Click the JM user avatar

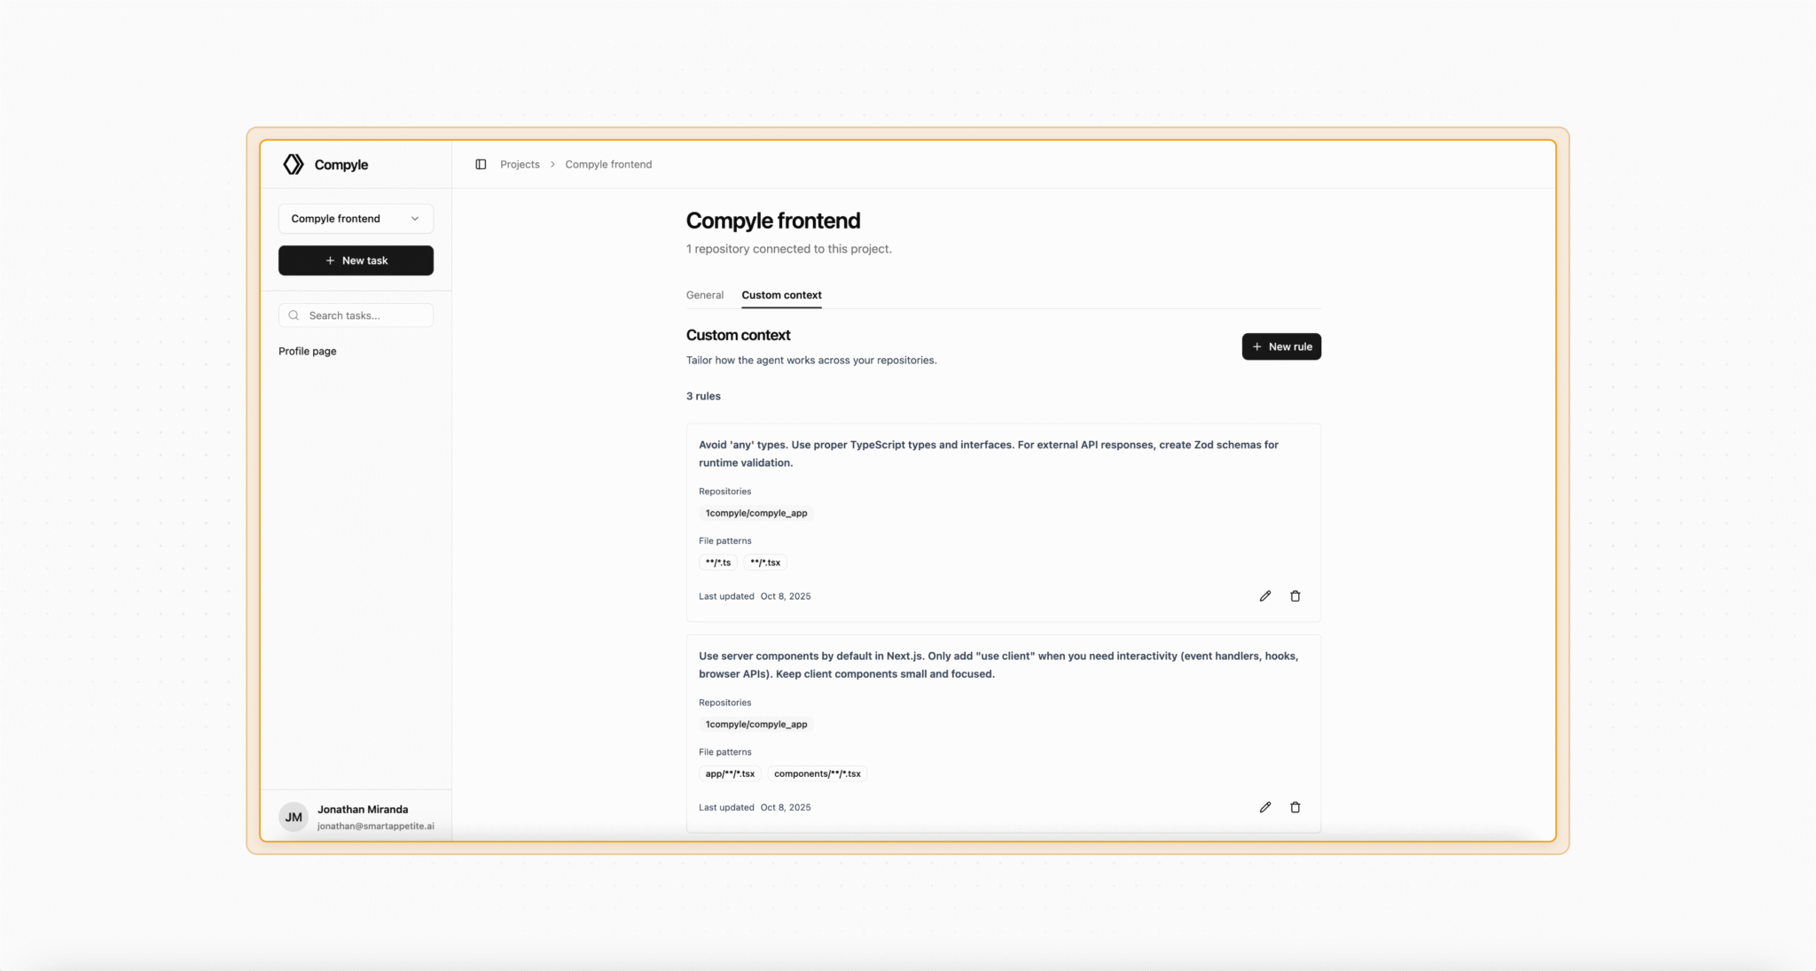(294, 817)
